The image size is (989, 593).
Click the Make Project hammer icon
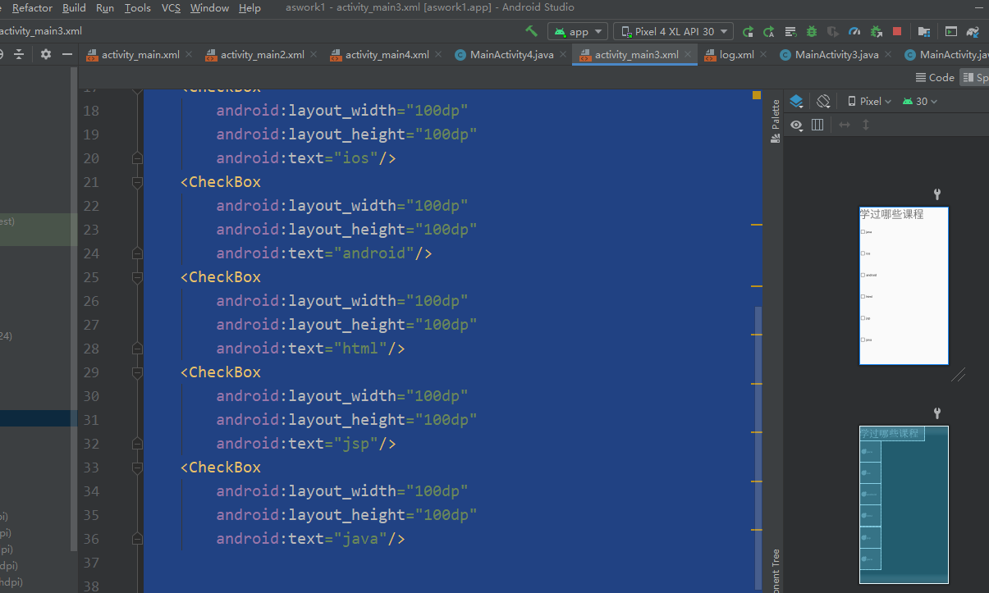click(x=532, y=31)
